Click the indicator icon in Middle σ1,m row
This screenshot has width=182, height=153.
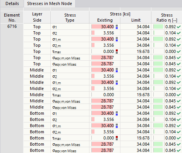pos(117,82)
